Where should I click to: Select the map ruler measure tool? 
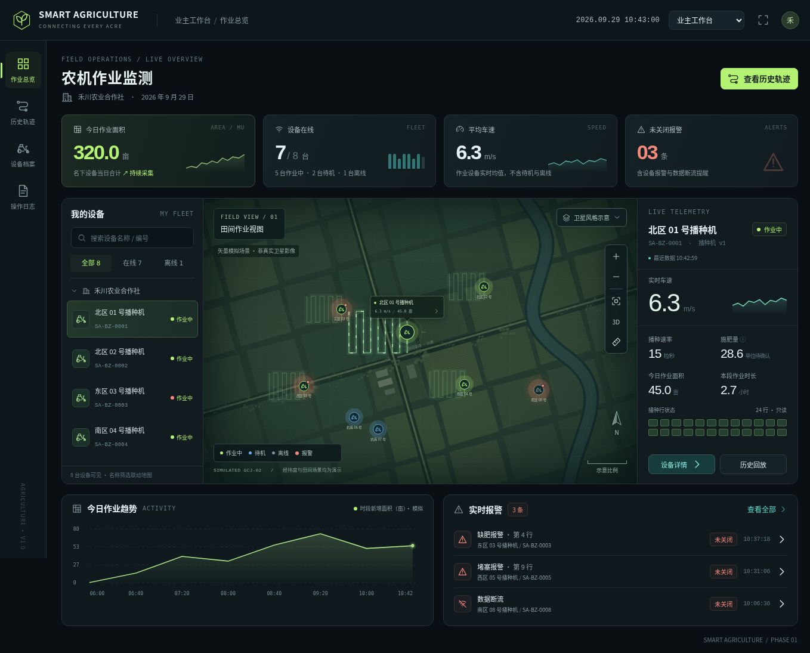pyautogui.click(x=616, y=342)
